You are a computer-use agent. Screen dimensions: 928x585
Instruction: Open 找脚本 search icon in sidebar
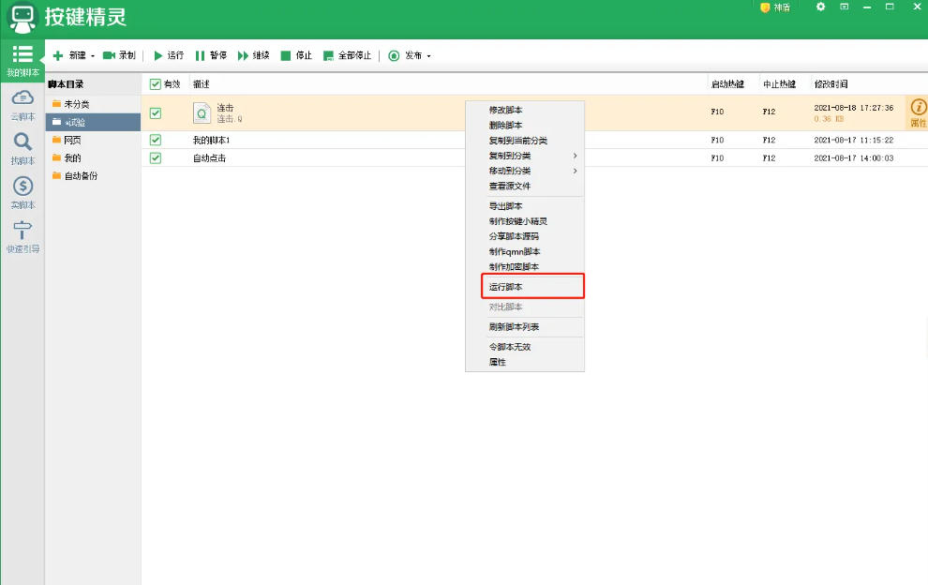point(22,145)
